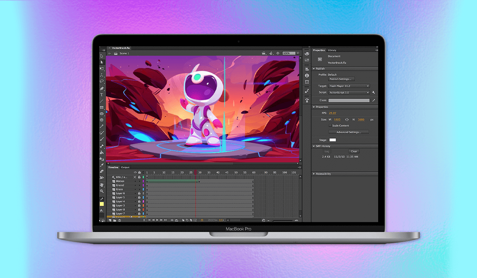Select the Lasso tool

click(x=102, y=81)
